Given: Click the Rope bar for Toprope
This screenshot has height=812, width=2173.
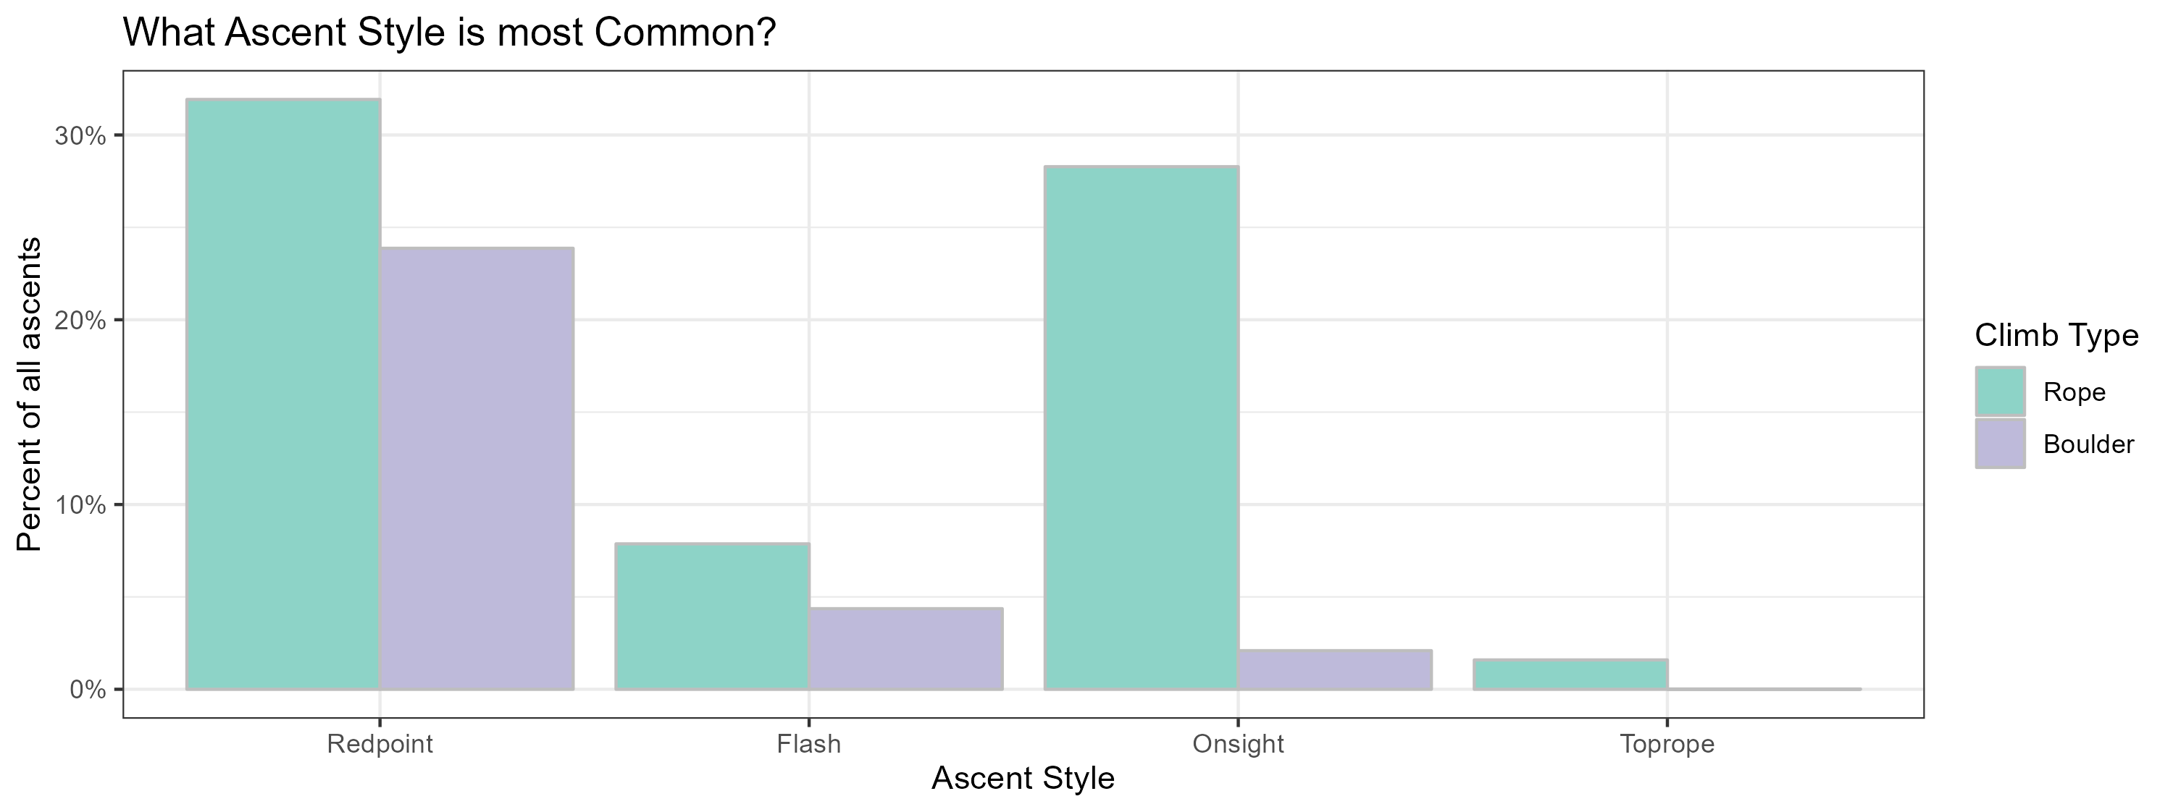Looking at the screenshot, I should (x=1570, y=674).
